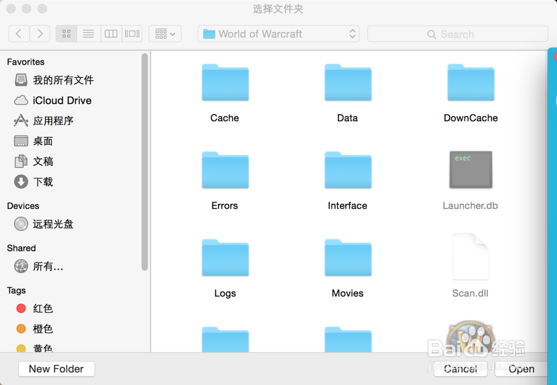Select the 橙色 orange tag
Screen dimensions: 557x385
[x=35, y=329]
